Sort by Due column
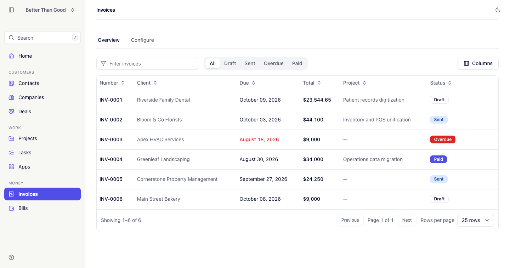Screen dimensions: 510x268 [x=247, y=83]
